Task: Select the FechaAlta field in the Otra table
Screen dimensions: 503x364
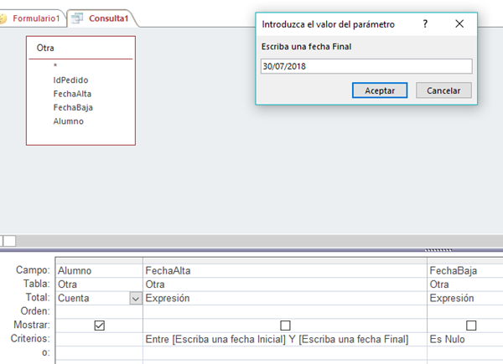Action: pos(72,94)
